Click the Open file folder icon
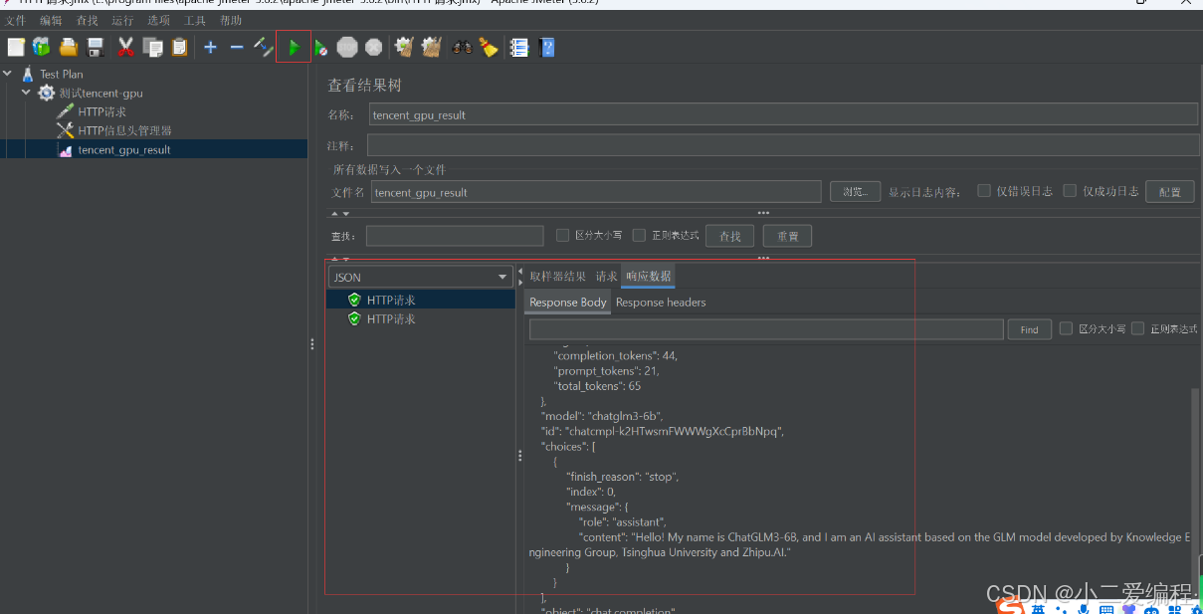 69,47
